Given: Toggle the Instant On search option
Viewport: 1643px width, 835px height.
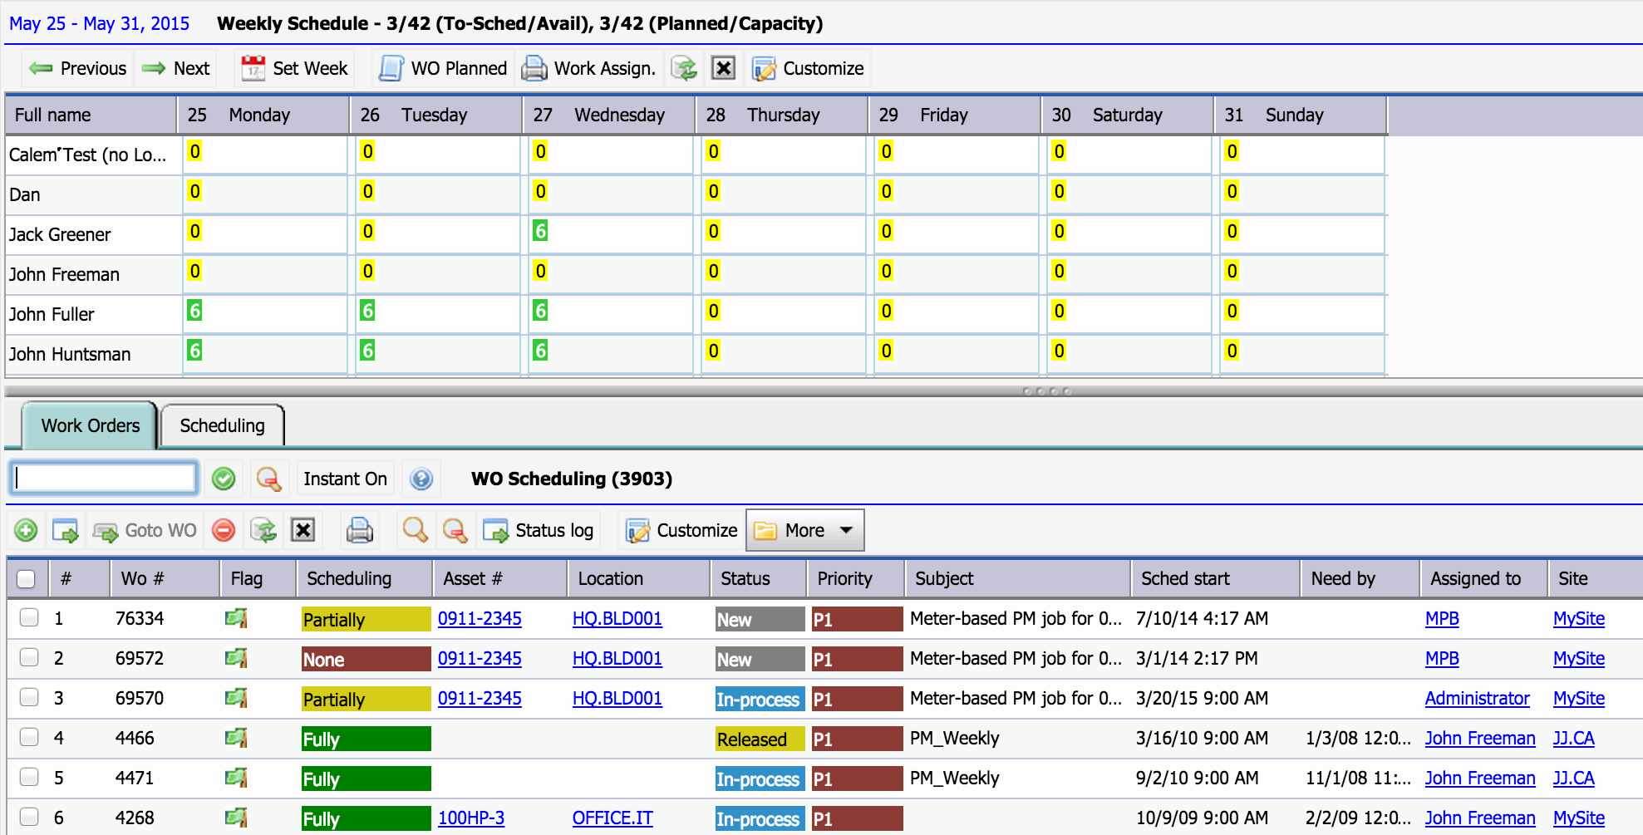Looking at the screenshot, I should point(345,479).
